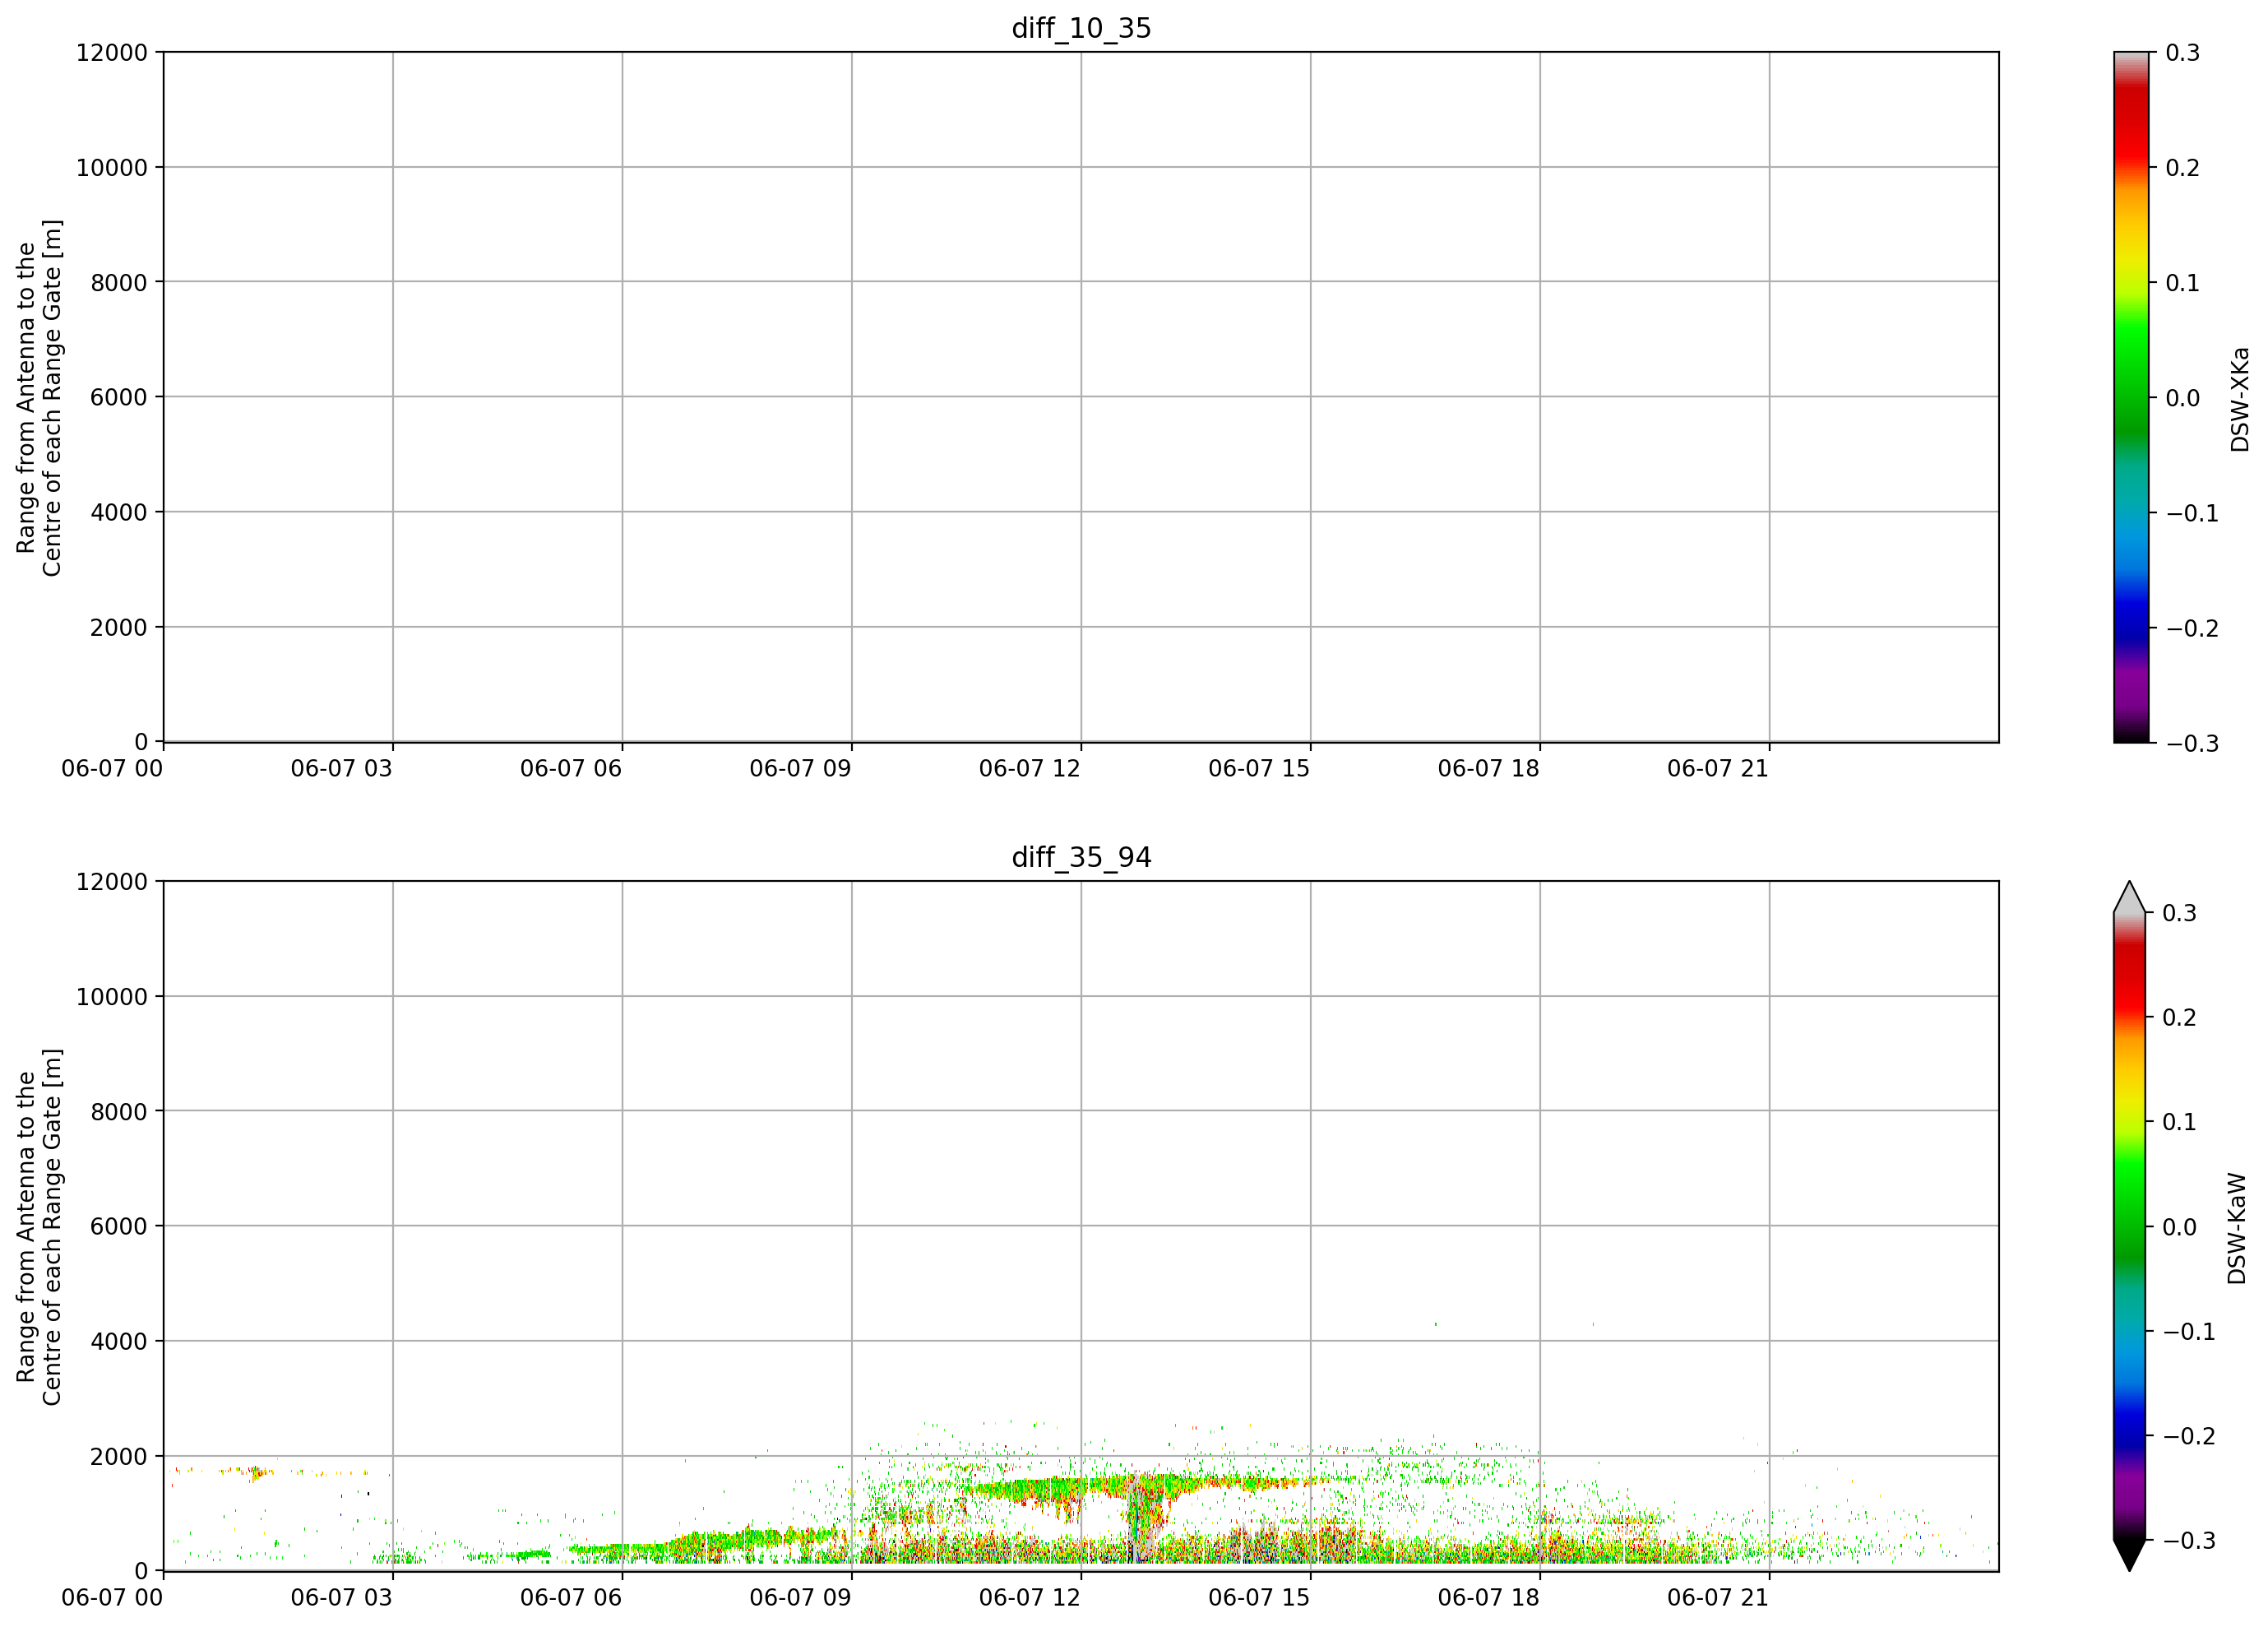This screenshot has width=2268, height=1627.
Task: Click "06-07 18" under the diff_10_35 plot
Action: coord(1489,769)
